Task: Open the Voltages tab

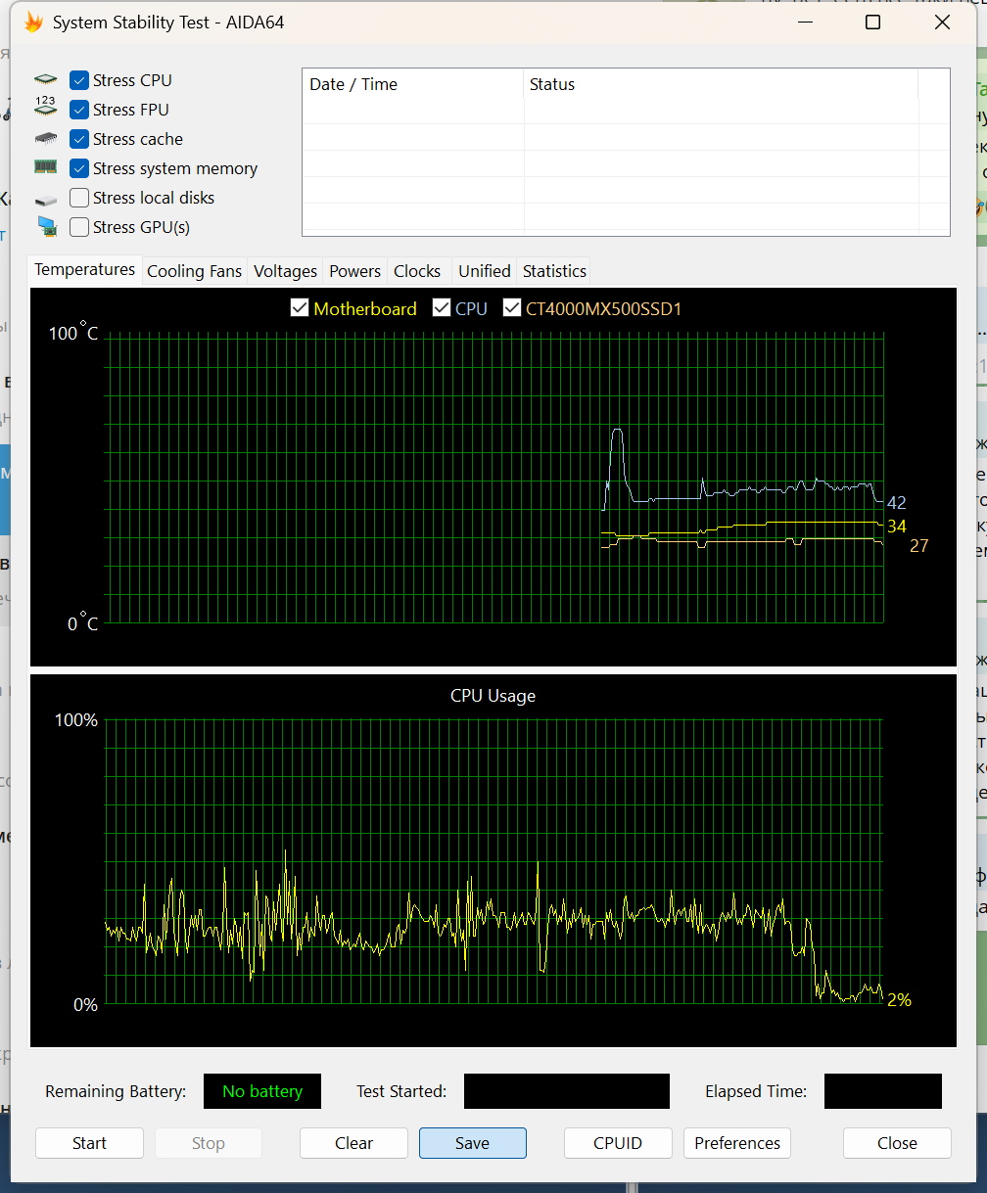Action: coord(285,271)
